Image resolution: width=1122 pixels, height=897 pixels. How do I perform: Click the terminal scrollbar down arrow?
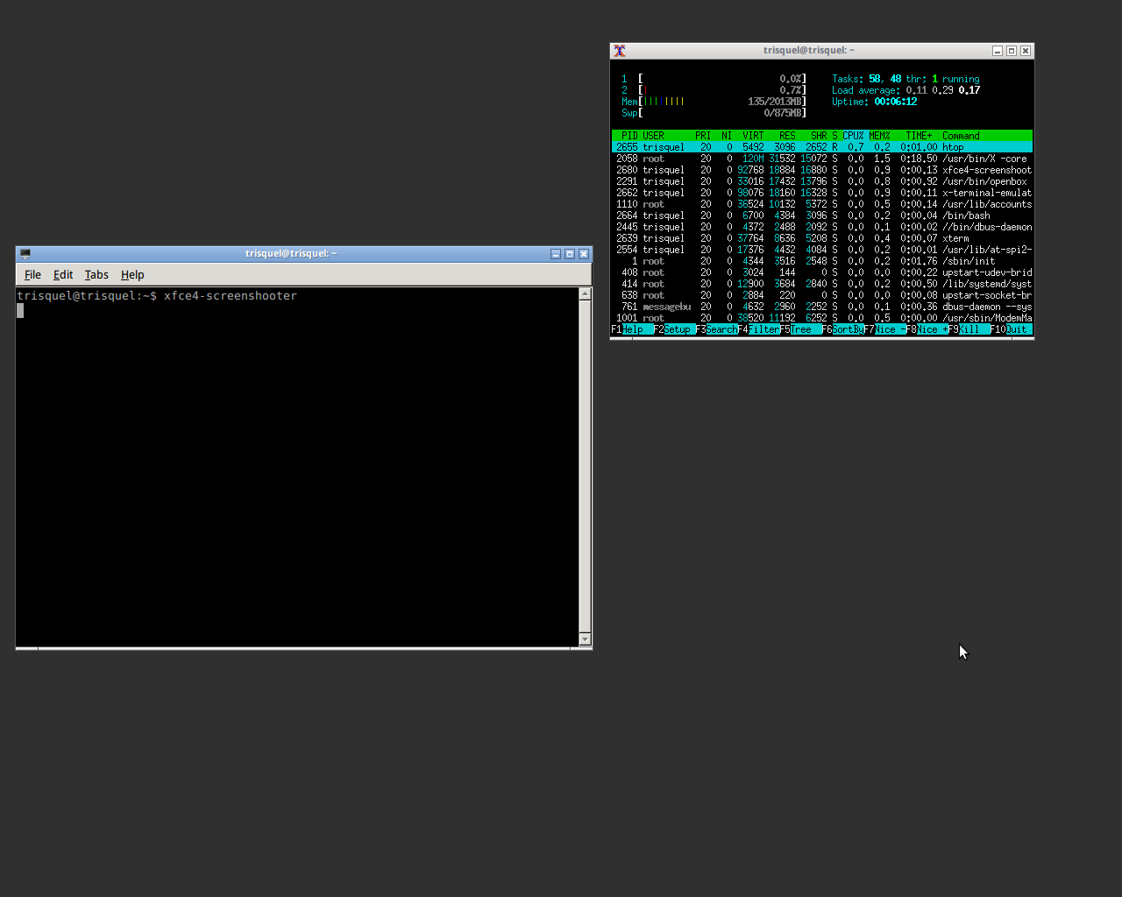586,639
